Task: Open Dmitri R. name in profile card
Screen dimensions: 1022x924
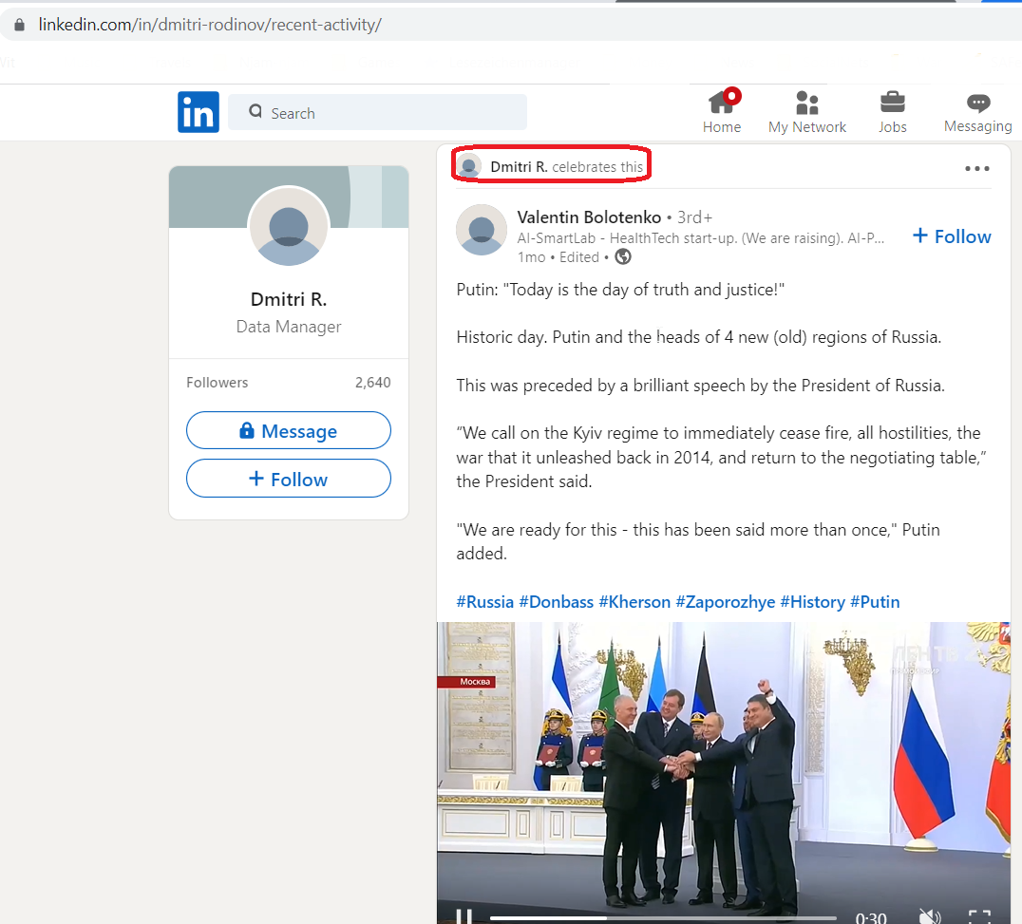Action: click(x=289, y=299)
